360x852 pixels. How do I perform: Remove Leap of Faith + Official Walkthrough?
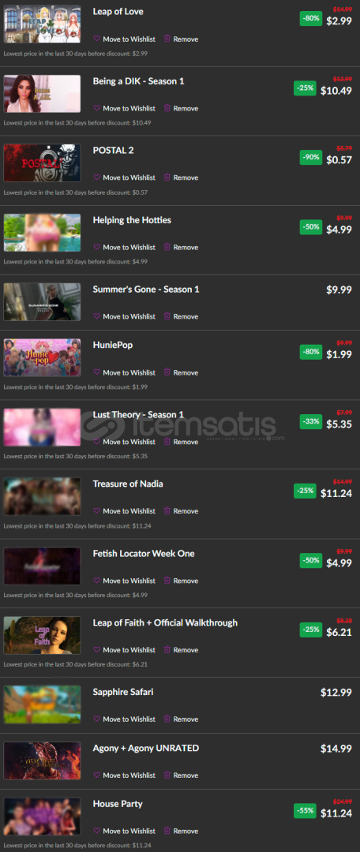(181, 650)
